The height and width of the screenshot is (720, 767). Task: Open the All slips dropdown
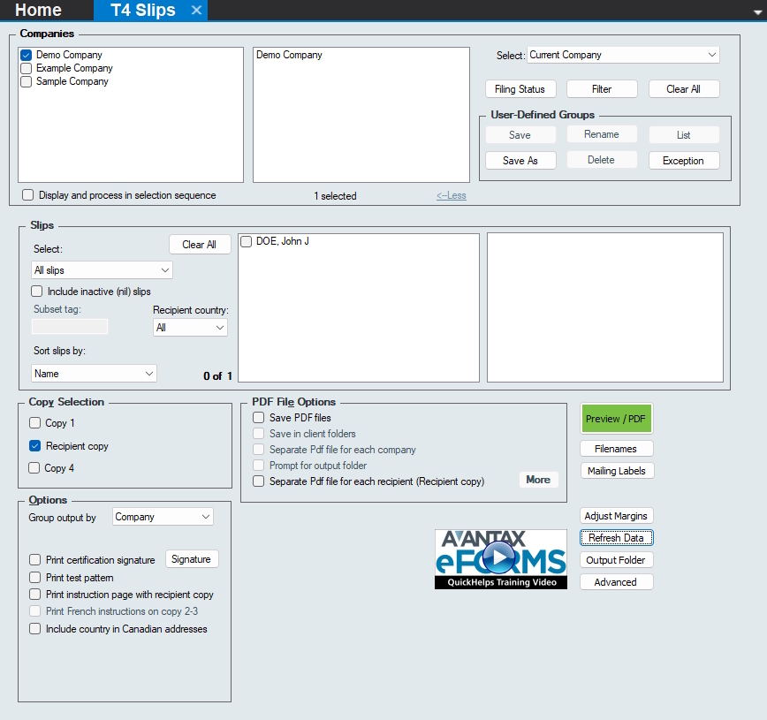point(102,270)
